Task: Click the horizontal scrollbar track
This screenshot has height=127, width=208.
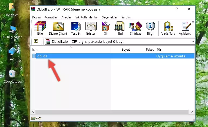Action: 112,112
